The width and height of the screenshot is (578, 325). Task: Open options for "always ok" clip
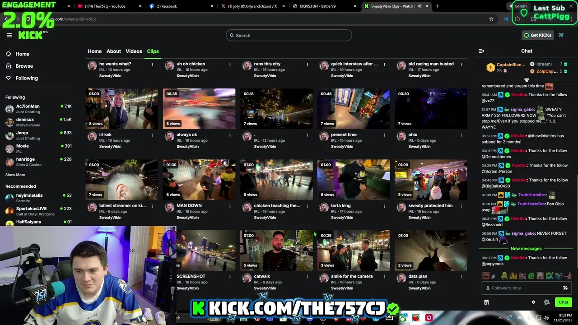tap(230, 135)
